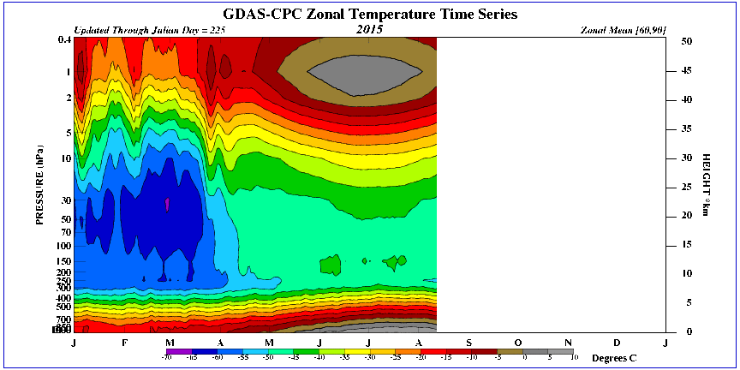Click the 150 hPa pressure tick label

pyautogui.click(x=64, y=261)
